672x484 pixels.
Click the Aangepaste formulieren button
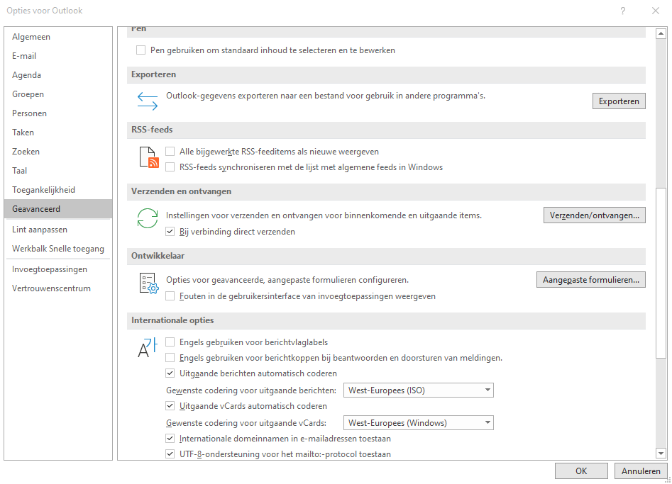(x=591, y=280)
